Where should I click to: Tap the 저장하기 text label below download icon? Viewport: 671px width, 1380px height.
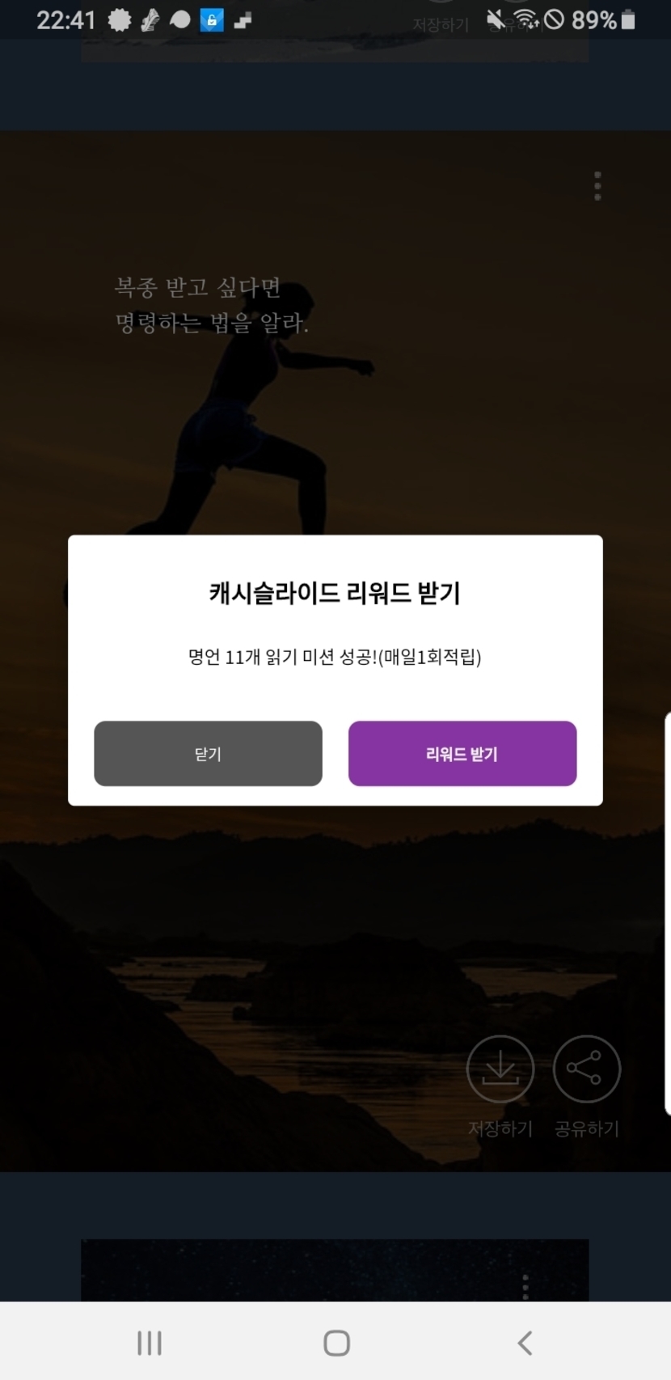coord(500,1128)
